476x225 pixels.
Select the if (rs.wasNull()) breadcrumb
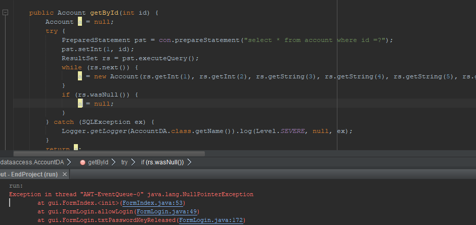pyautogui.click(x=162, y=162)
